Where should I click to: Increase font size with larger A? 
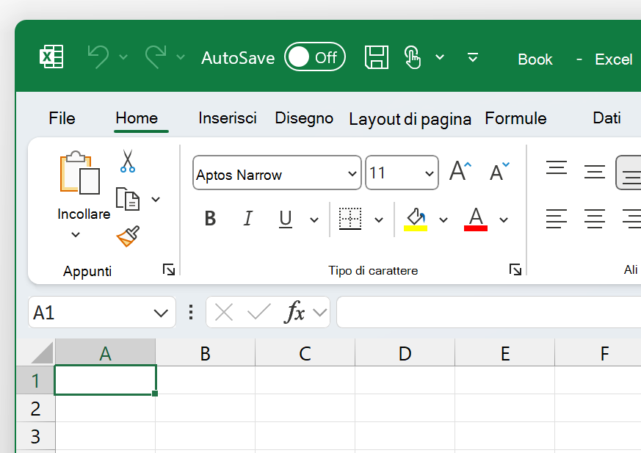point(460,171)
